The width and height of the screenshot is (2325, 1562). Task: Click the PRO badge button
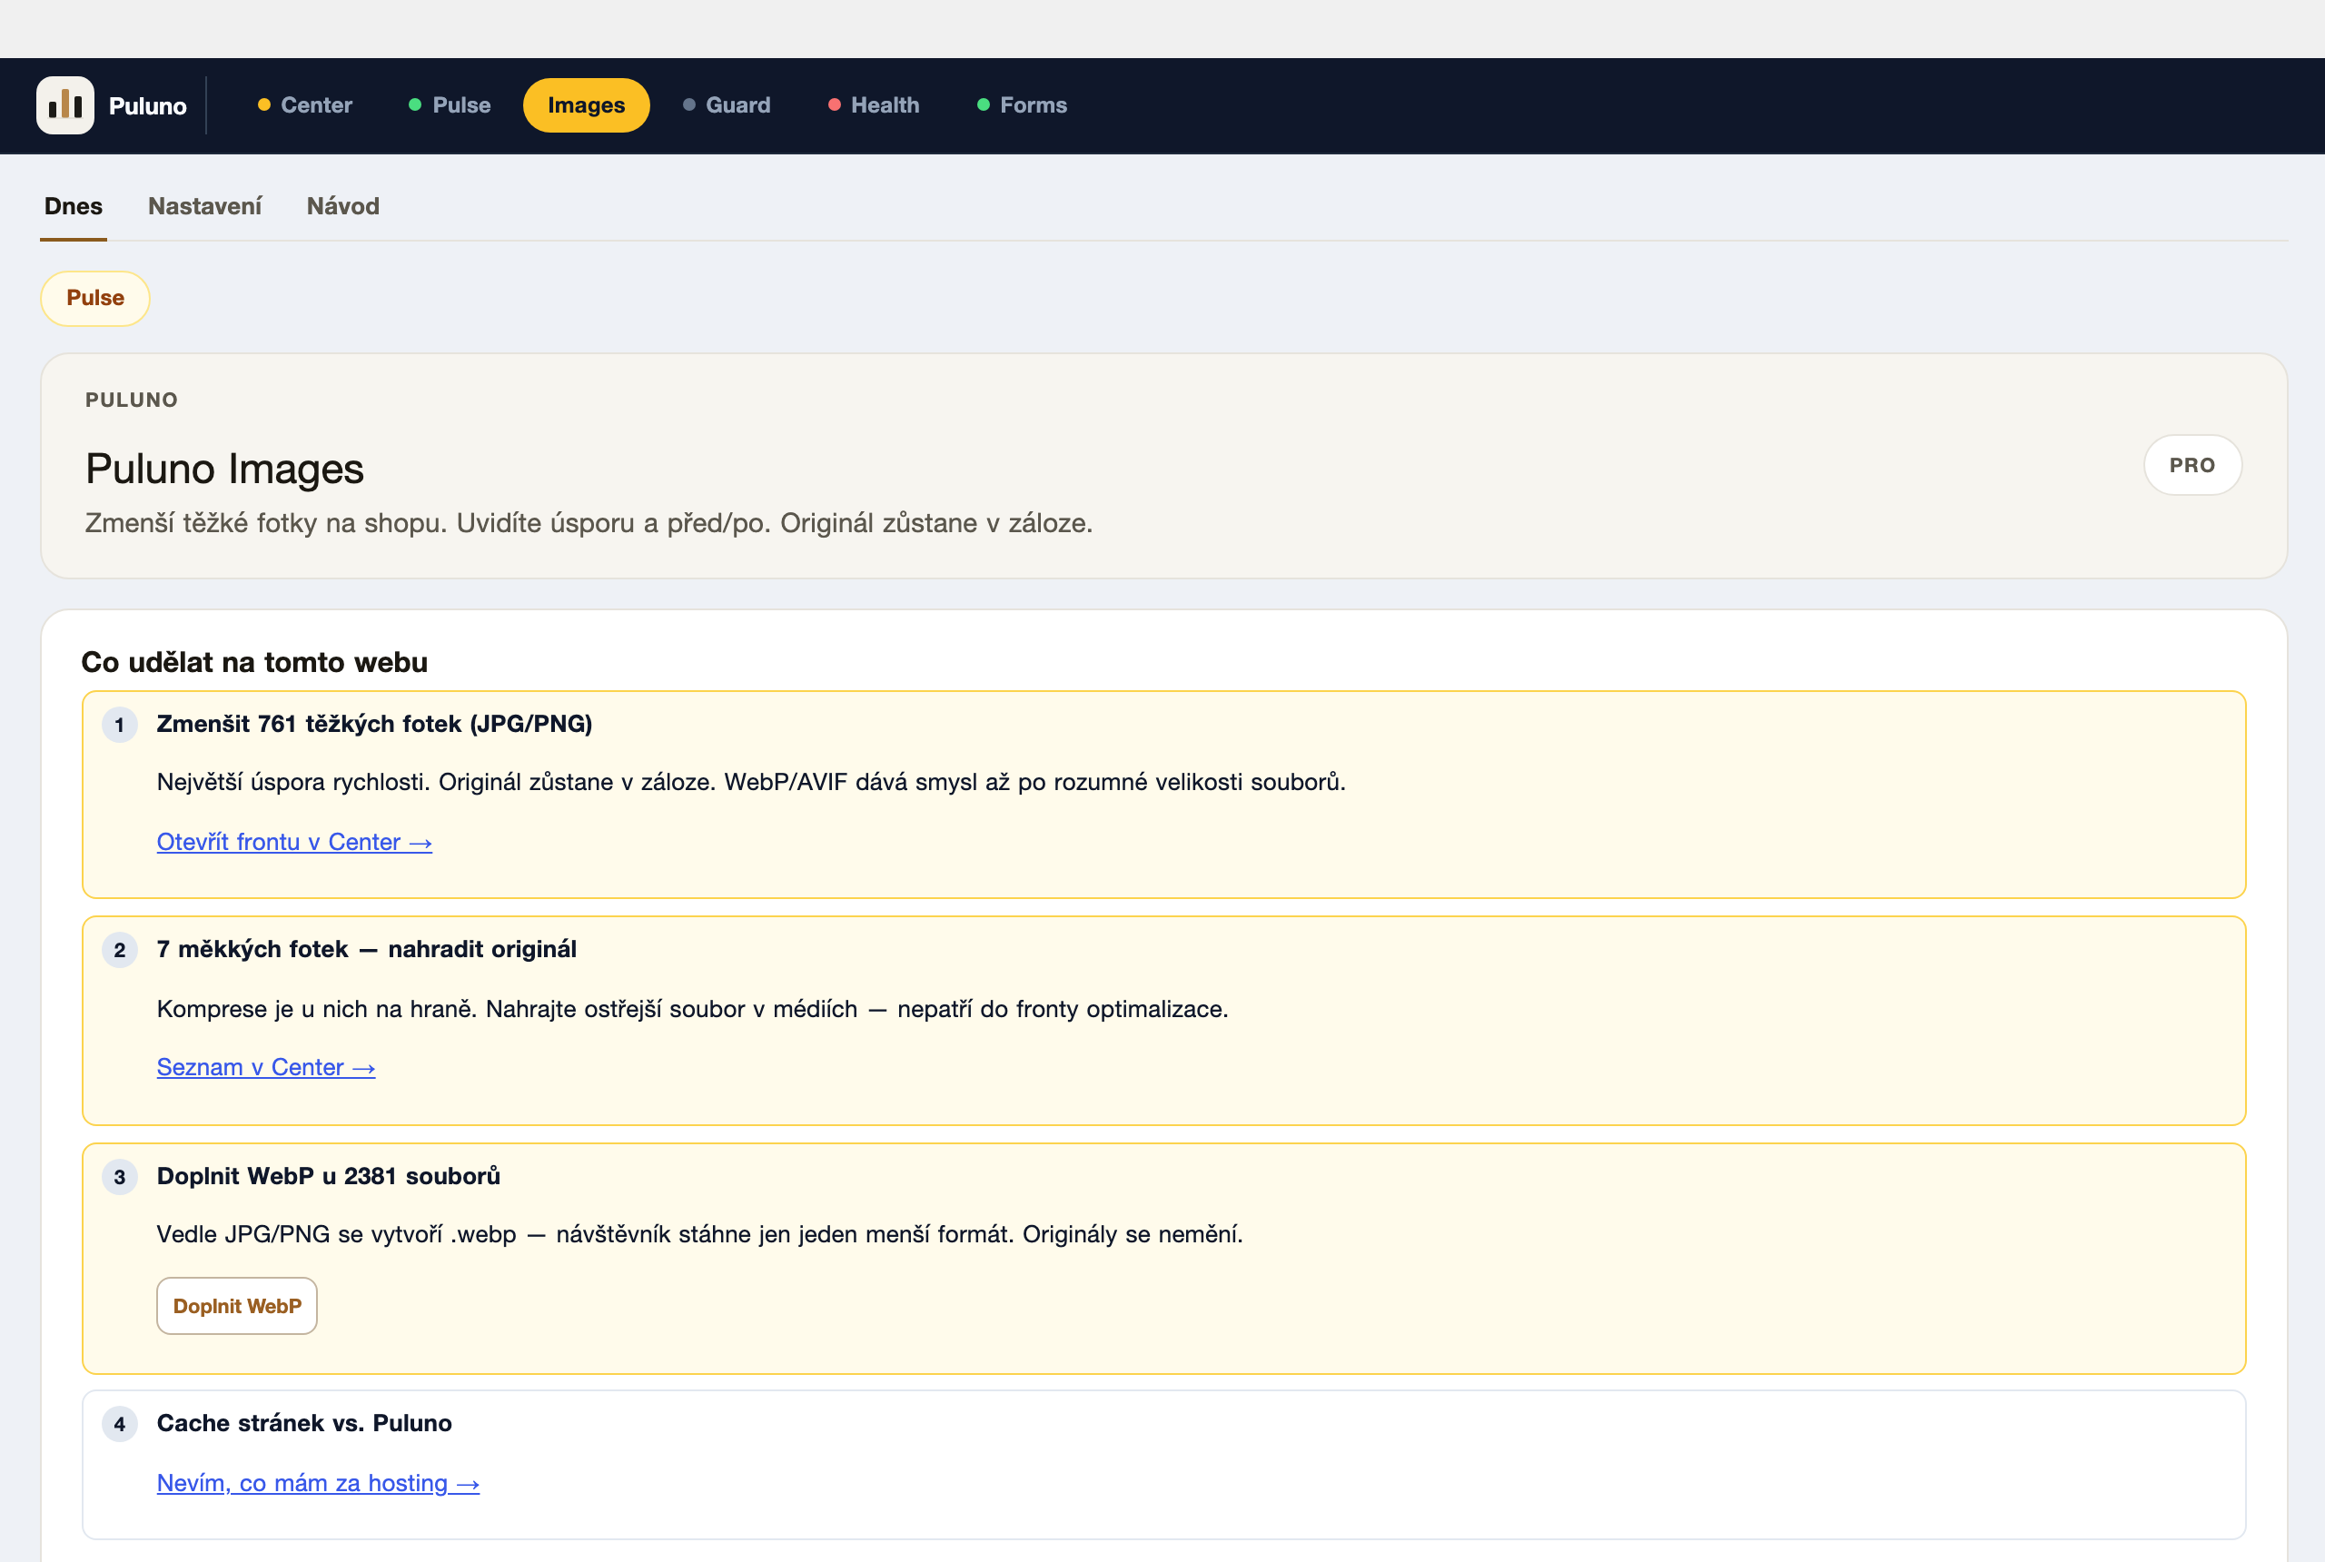(x=2191, y=465)
